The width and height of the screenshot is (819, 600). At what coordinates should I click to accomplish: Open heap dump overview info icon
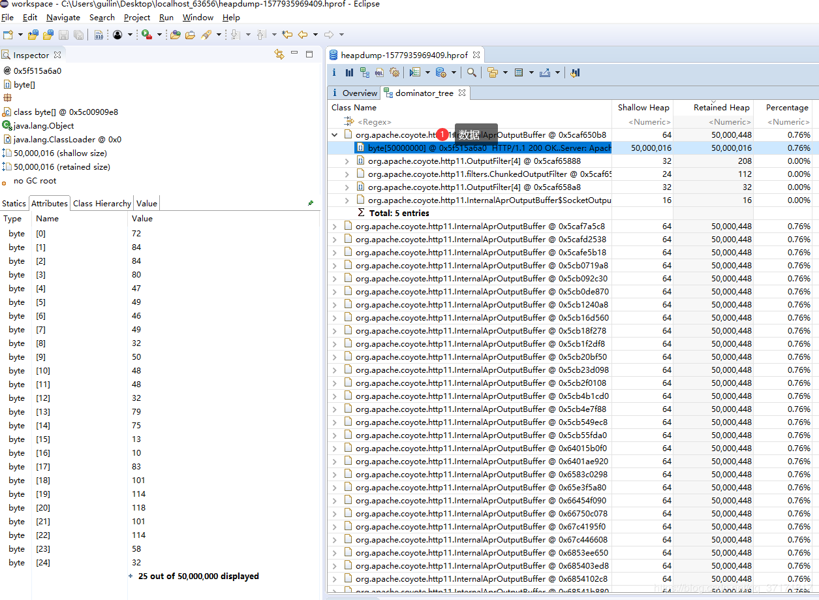(335, 72)
